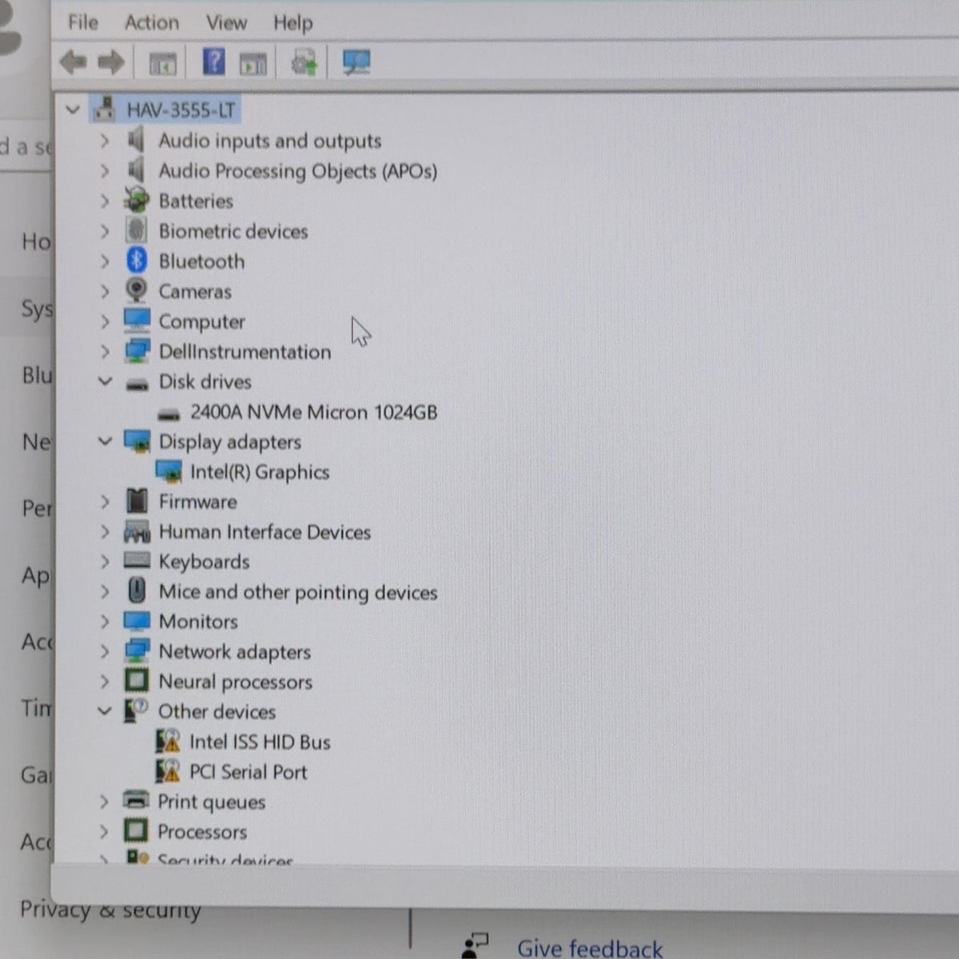Click the Firmware chip icon

coord(137,501)
